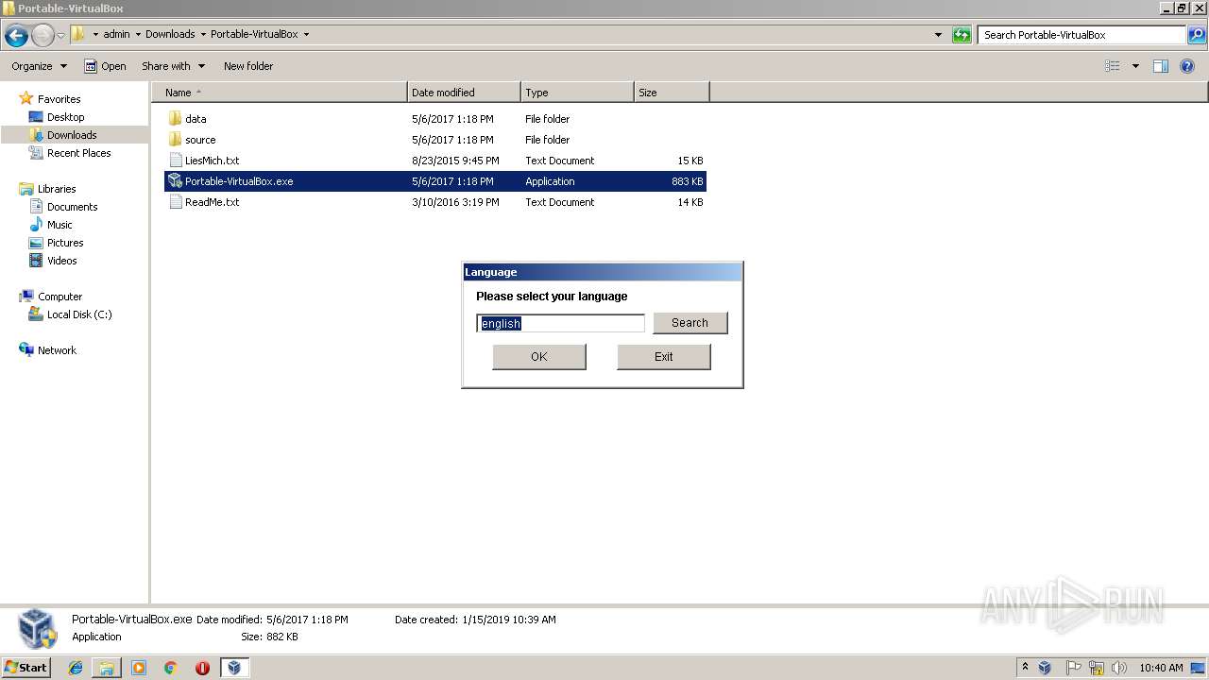Viewport: 1209px width, 680px height.
Task: Click the volume speaker tray icon
Action: pyautogui.click(x=1119, y=668)
